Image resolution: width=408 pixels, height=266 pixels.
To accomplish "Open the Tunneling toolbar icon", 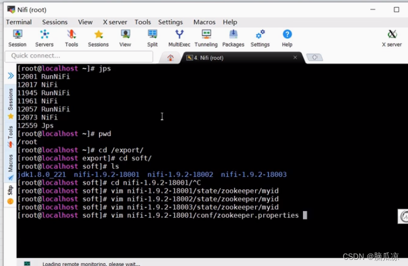I will 206,38.
